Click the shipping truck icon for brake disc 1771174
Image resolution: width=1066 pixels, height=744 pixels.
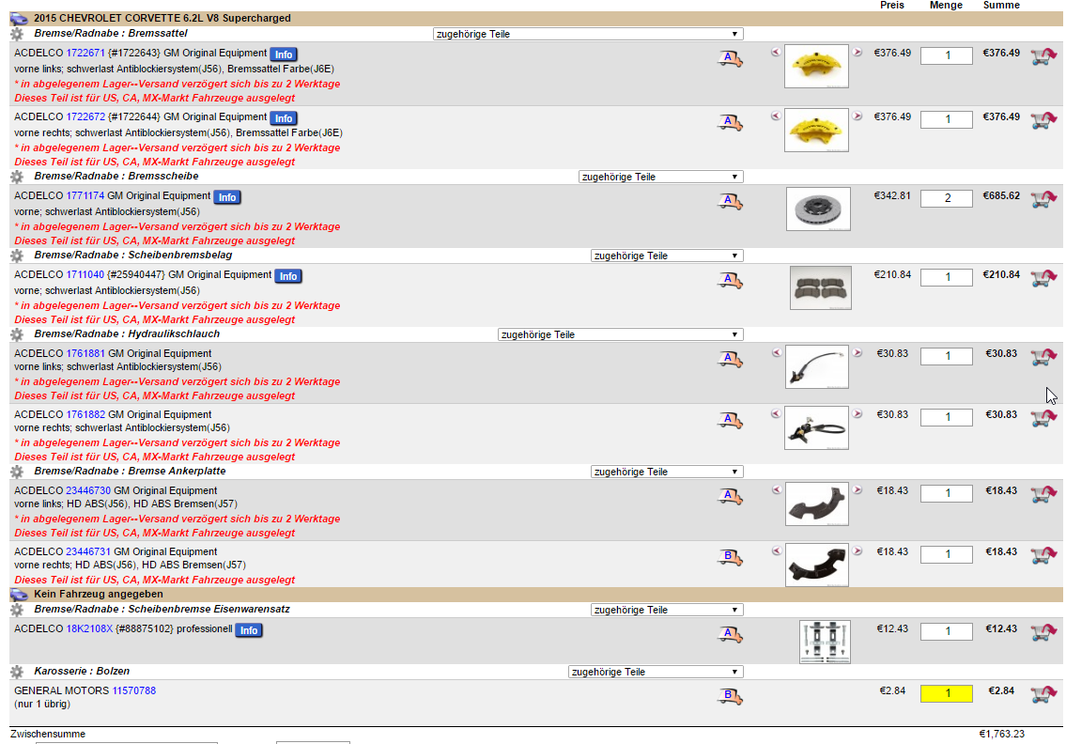(731, 201)
